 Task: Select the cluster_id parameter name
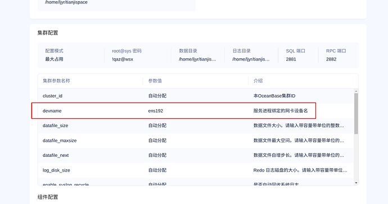[x=52, y=96]
